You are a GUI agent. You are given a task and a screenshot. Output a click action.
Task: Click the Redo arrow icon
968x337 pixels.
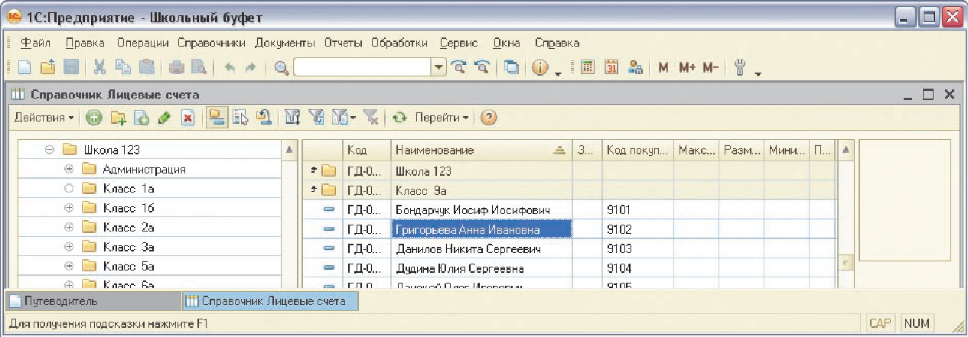[250, 67]
